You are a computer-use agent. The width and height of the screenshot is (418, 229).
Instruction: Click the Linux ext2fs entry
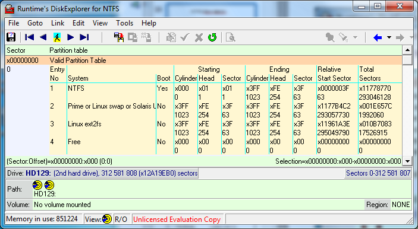(84, 124)
